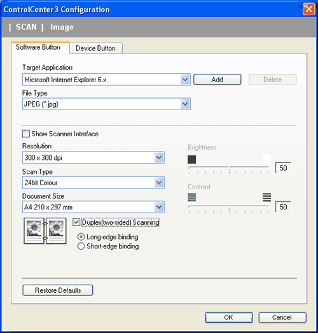Click the high contrast lines icon
This screenshot has height=333, width=318.
tap(266, 197)
